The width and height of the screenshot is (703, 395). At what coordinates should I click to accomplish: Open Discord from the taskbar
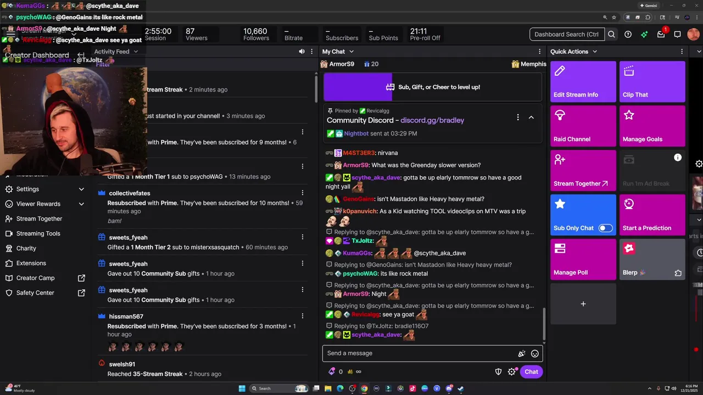click(x=449, y=388)
